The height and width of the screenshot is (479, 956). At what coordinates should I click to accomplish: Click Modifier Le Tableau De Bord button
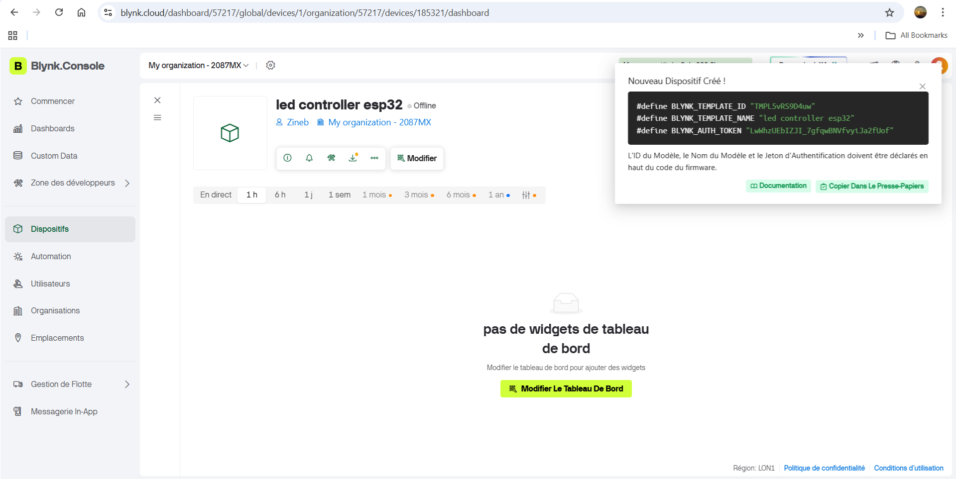(x=566, y=389)
